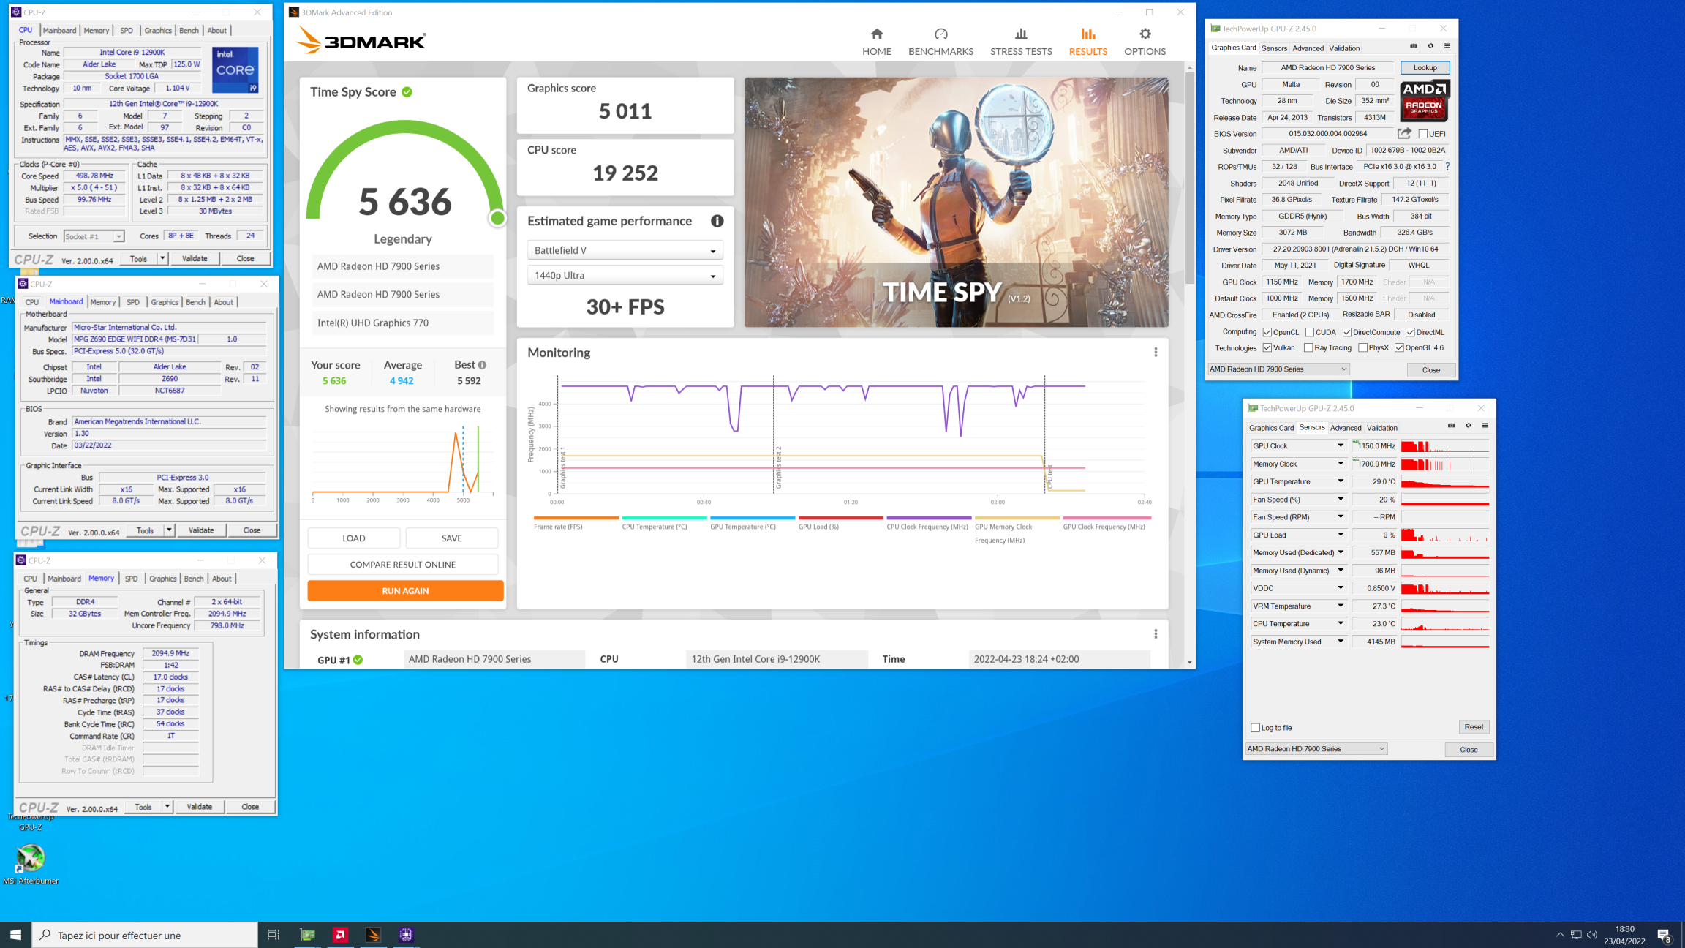Open the Battlefield V game dropdown
The width and height of the screenshot is (1685, 948).
pos(625,250)
